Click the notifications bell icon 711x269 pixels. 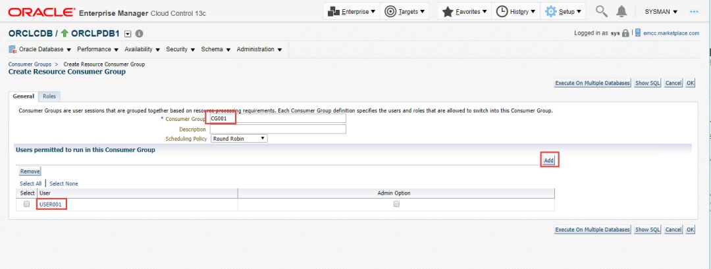[x=621, y=12]
